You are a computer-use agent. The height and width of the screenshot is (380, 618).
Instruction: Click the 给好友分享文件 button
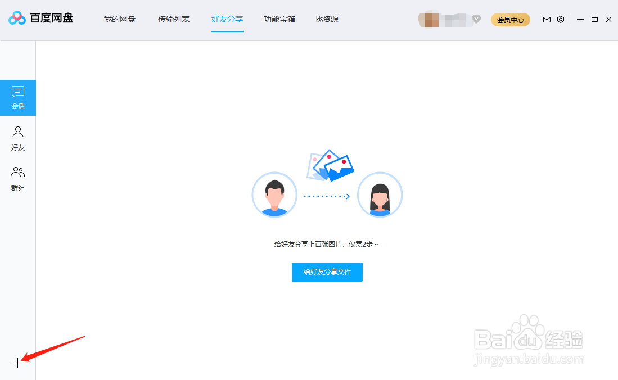(327, 272)
